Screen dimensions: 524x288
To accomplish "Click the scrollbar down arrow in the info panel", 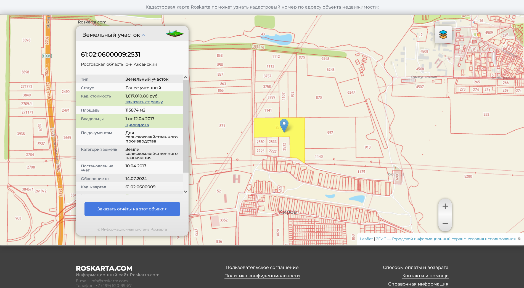I will tap(185, 191).
